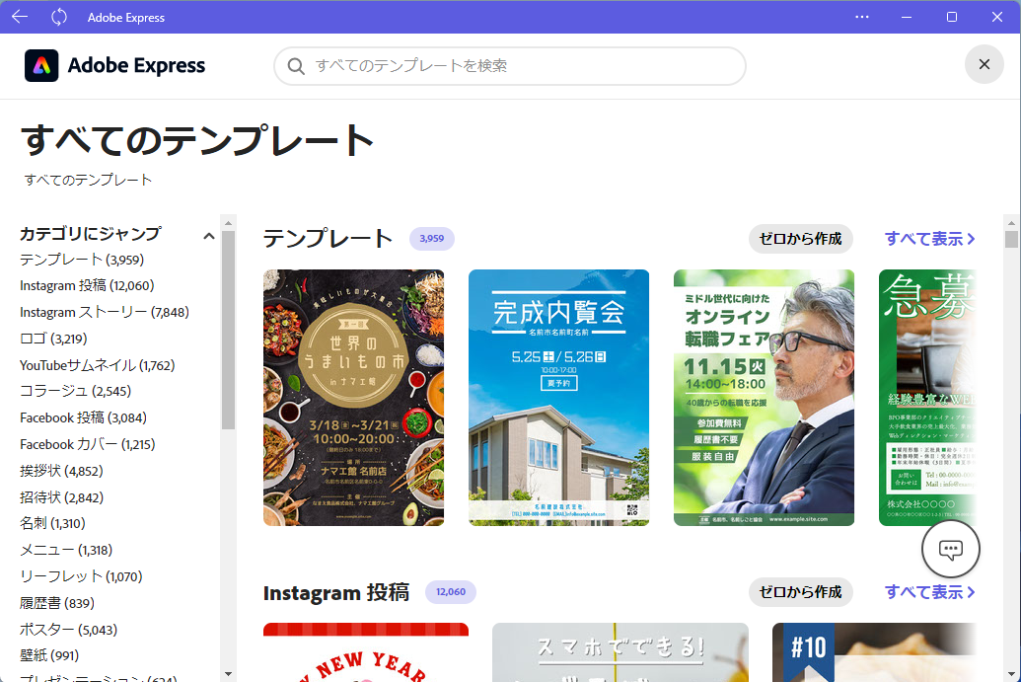Focus the すべてのテンプレートを検索 search field
The image size is (1021, 682).
click(510, 66)
